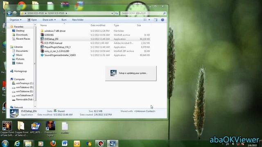Image resolution: width=262 pixels, height=147 pixels.
Task: Click the mail envelope taskbar icon
Action: tap(77, 143)
